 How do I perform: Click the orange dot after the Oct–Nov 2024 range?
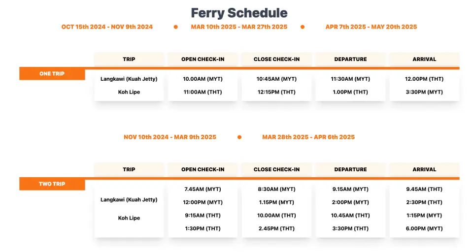click(176, 27)
